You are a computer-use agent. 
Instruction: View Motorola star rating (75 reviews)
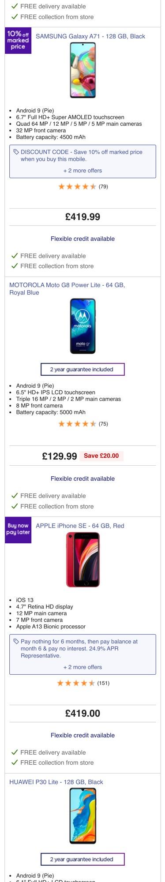pos(82,424)
